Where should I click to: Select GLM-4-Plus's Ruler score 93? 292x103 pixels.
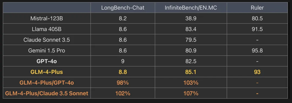click(x=257, y=72)
